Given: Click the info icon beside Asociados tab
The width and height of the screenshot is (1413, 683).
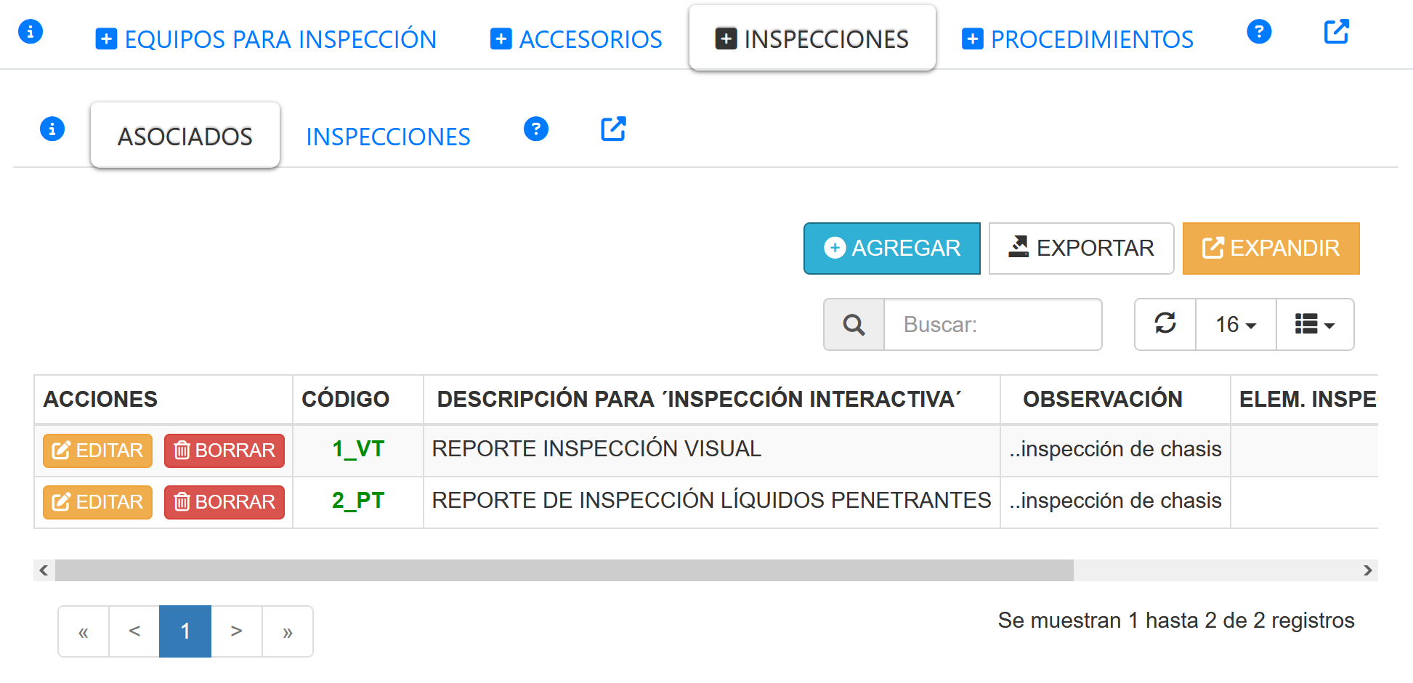Looking at the screenshot, I should click(x=52, y=129).
